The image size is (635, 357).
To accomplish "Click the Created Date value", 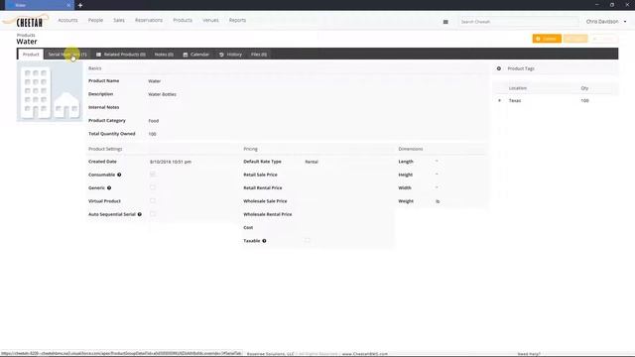I will 171,162.
